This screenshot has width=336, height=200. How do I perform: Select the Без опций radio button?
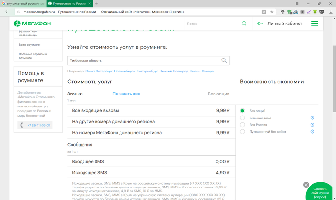[x=243, y=111]
